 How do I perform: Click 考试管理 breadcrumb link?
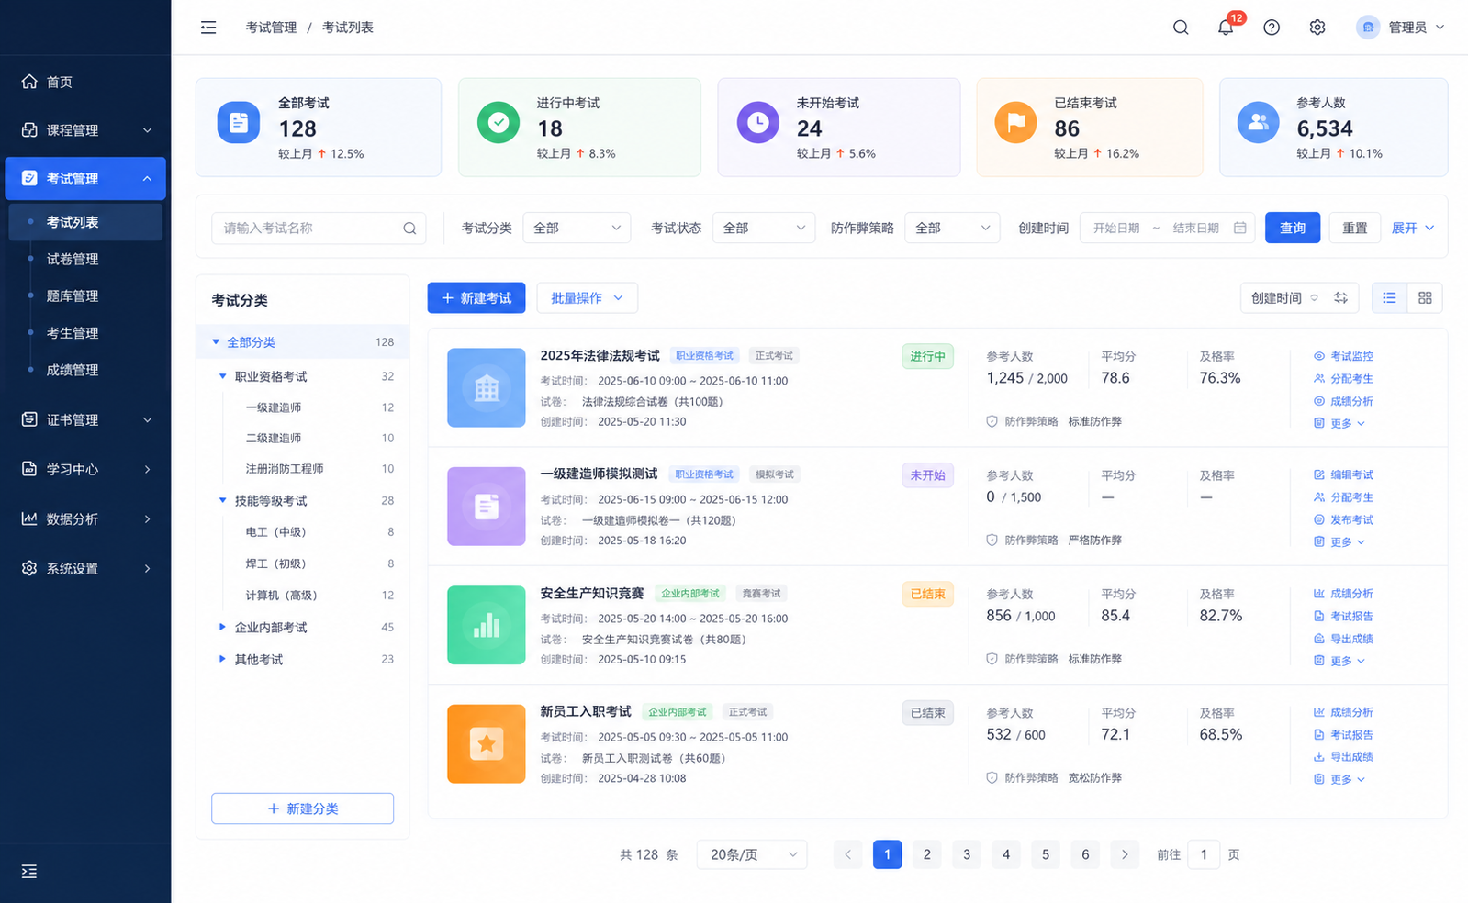pyautogui.click(x=271, y=28)
